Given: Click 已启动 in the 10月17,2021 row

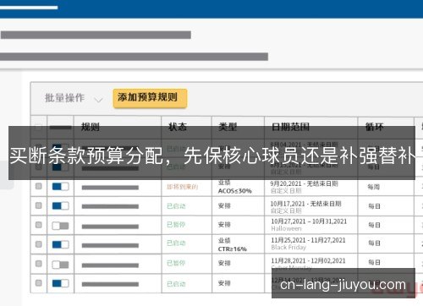Looking at the screenshot, I should pos(176,206).
